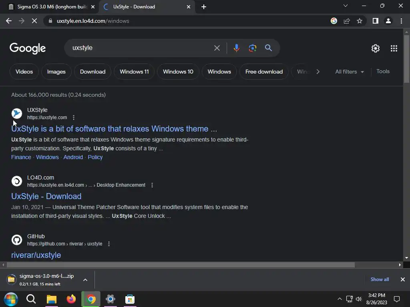This screenshot has width=410, height=307.
Task: Show hidden tray icons chevron
Action: 340,299
